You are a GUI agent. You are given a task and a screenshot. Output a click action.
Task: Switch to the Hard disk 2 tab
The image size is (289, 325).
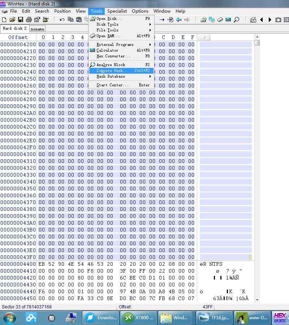pyautogui.click(x=15, y=29)
